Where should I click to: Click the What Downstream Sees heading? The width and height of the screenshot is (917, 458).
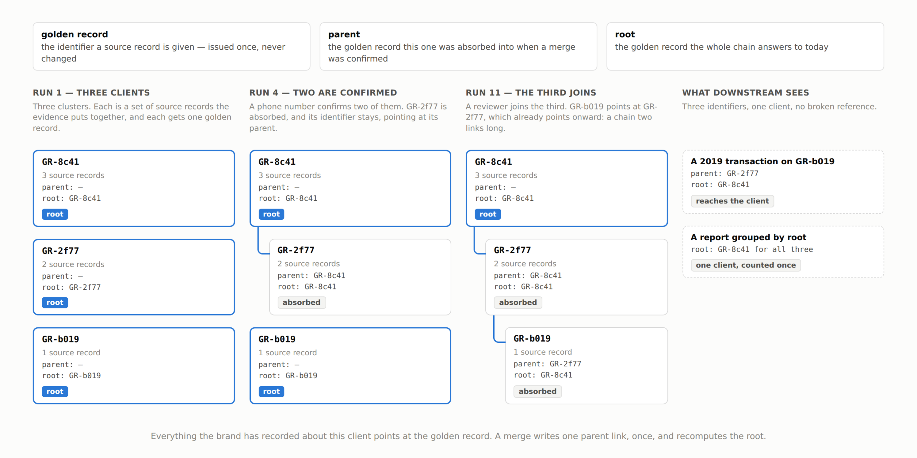coord(745,93)
